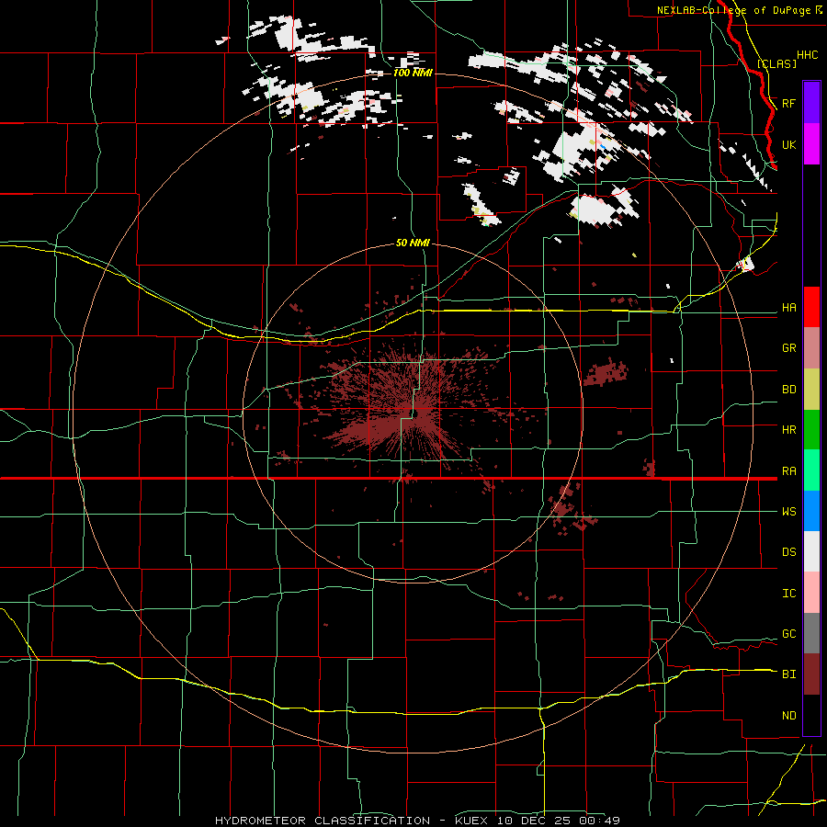Click the GR legend label
Screen dimensions: 827x827
pos(788,348)
